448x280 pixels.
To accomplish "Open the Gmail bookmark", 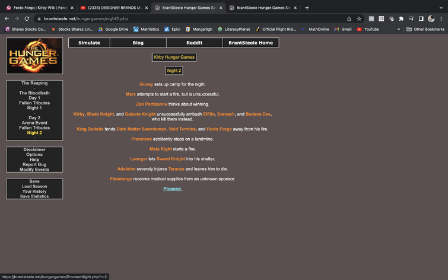I will tap(343, 29).
